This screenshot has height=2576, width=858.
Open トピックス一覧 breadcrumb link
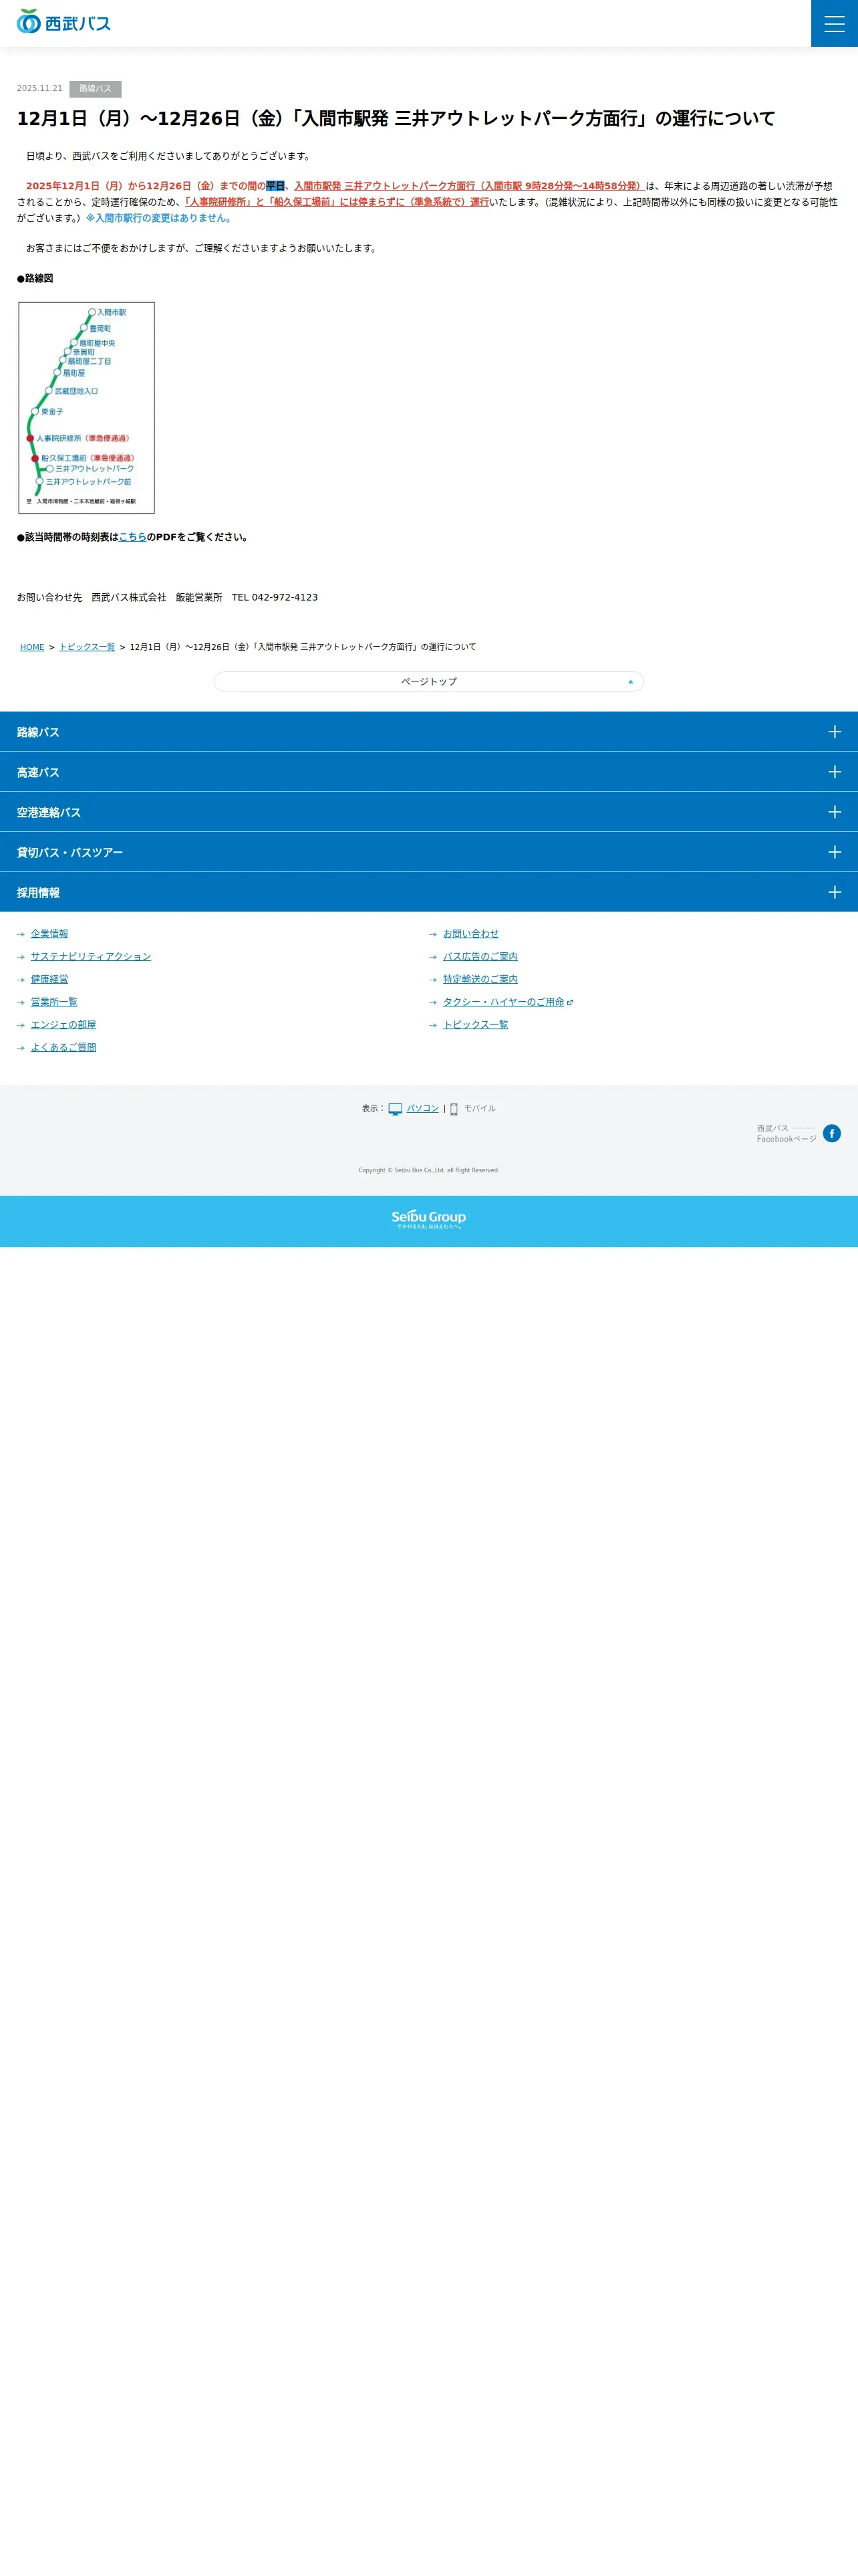[87, 647]
